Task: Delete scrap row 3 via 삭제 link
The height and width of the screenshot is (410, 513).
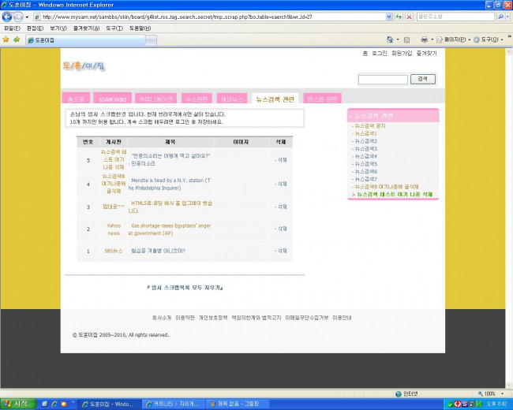Action: (281, 207)
